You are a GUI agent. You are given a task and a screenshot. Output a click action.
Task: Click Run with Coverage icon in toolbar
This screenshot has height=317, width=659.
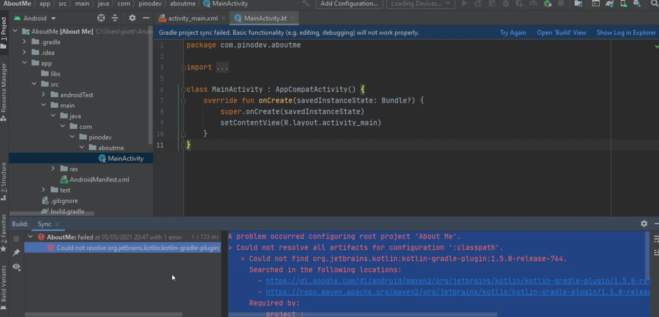[x=519, y=4]
